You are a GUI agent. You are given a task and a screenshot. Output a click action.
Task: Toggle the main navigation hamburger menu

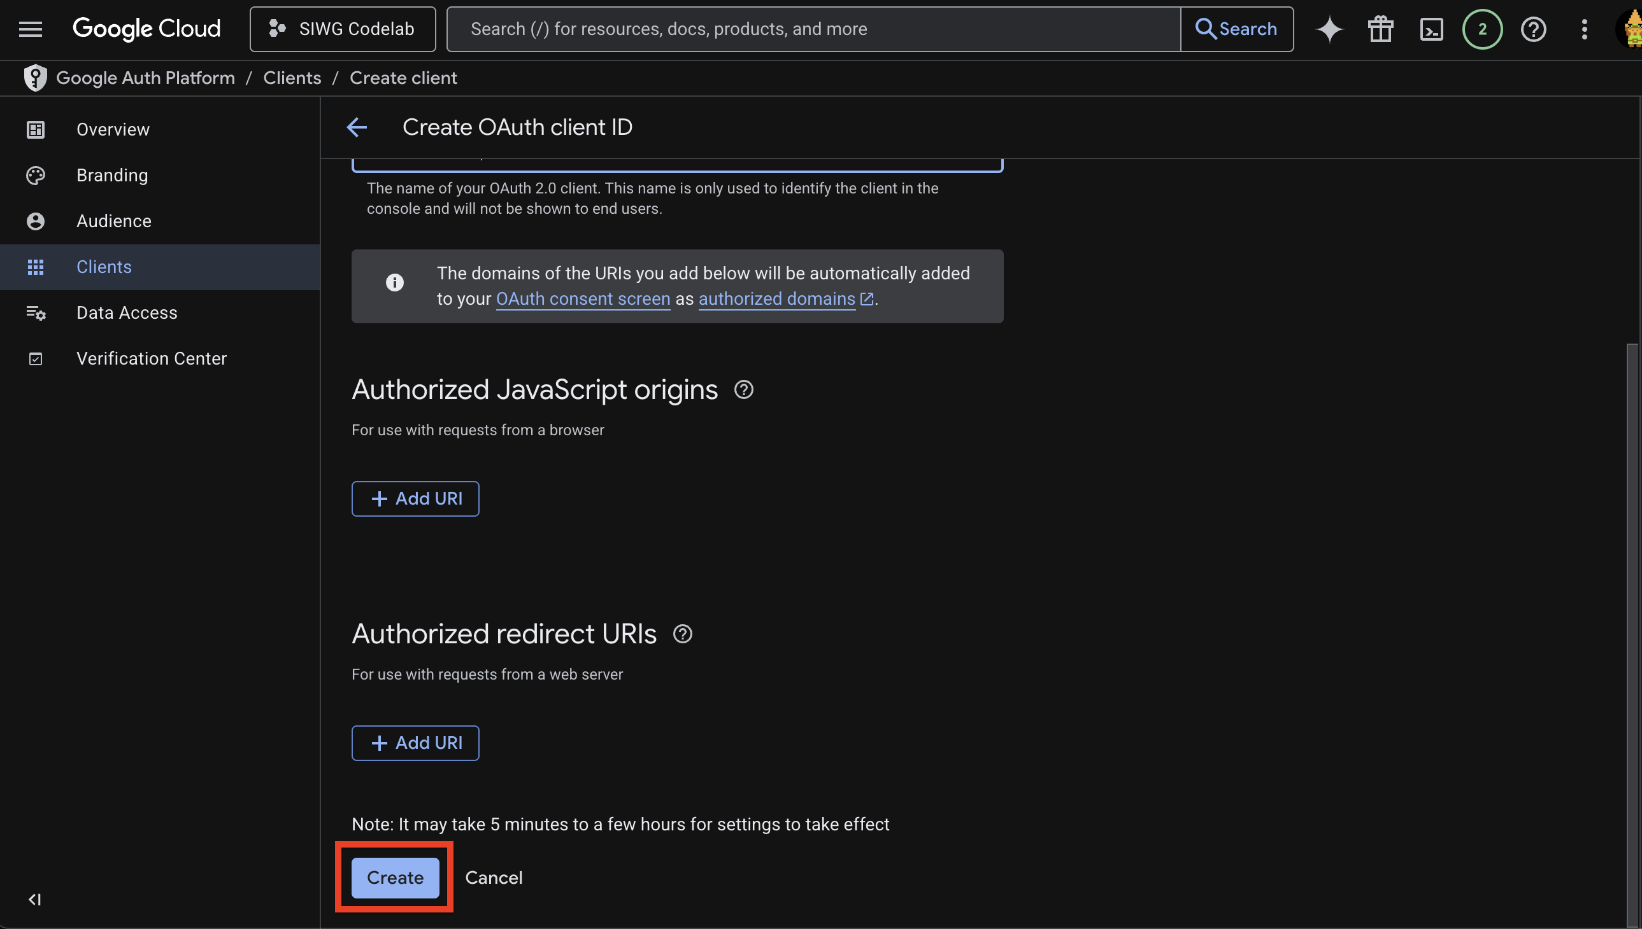click(x=30, y=29)
